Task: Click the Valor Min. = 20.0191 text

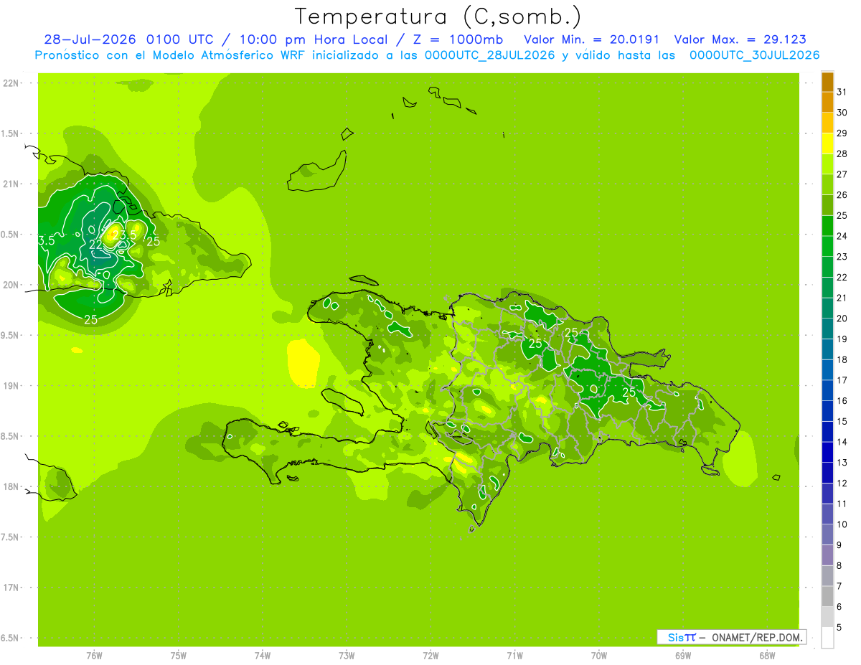Action: [x=592, y=39]
